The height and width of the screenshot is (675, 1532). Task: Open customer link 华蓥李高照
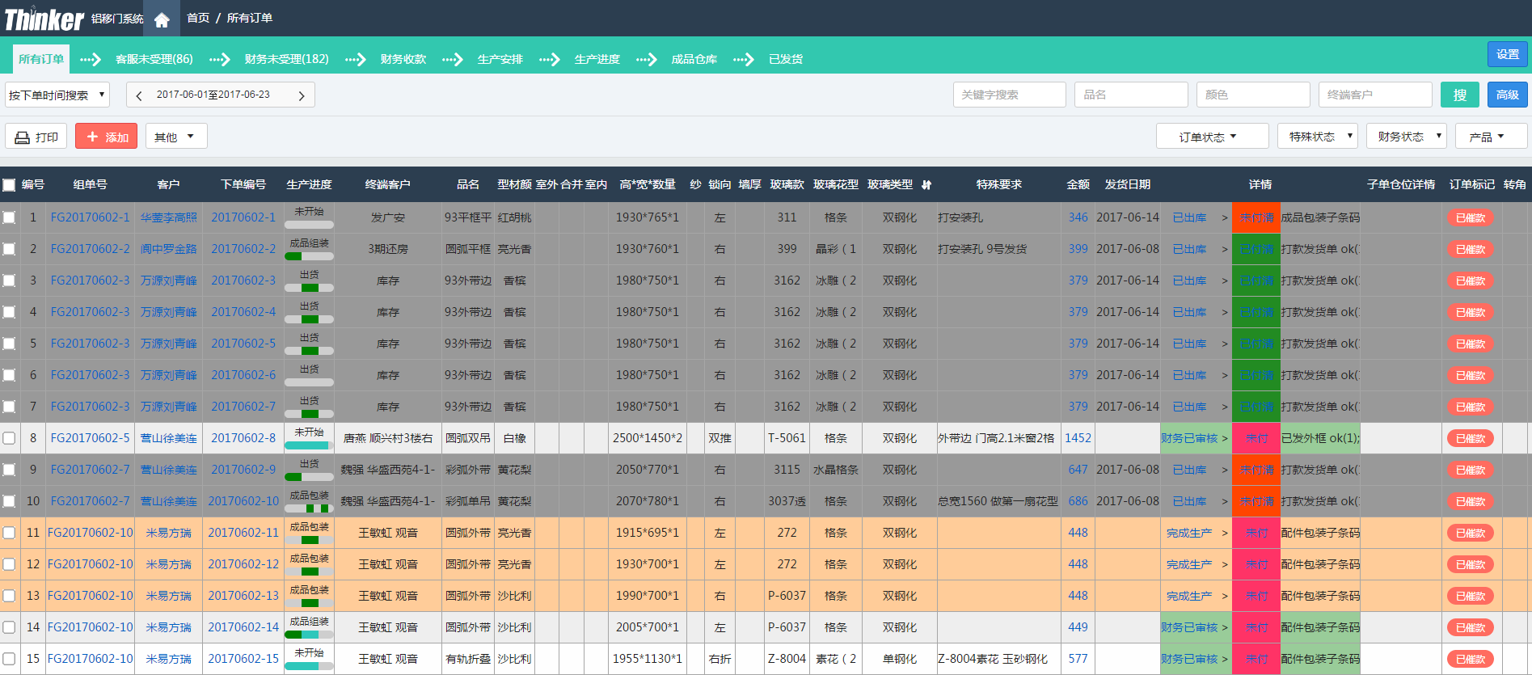(x=168, y=217)
